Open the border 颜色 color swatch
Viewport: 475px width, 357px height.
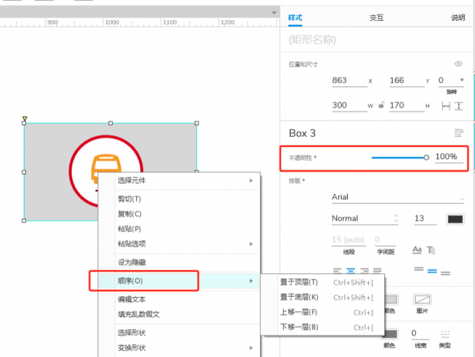pyautogui.click(x=390, y=334)
